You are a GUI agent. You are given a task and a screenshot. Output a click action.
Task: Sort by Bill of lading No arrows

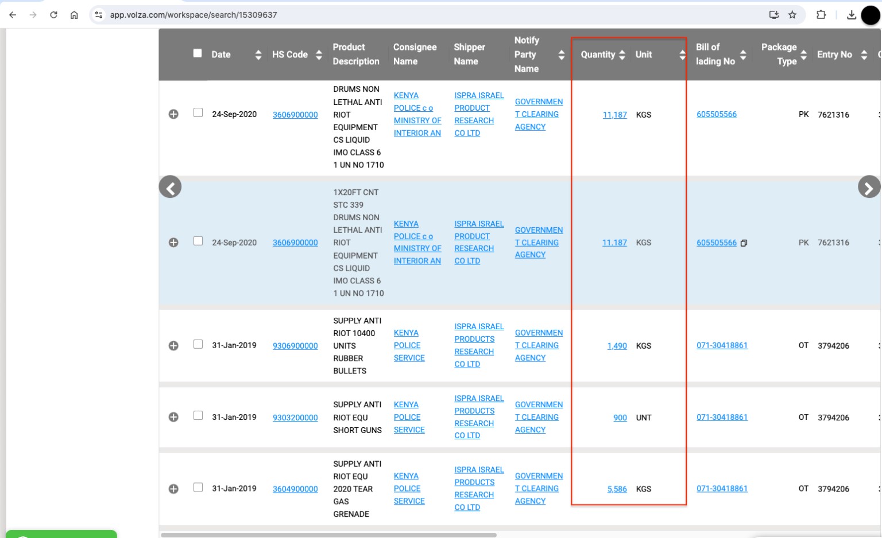[x=743, y=54]
